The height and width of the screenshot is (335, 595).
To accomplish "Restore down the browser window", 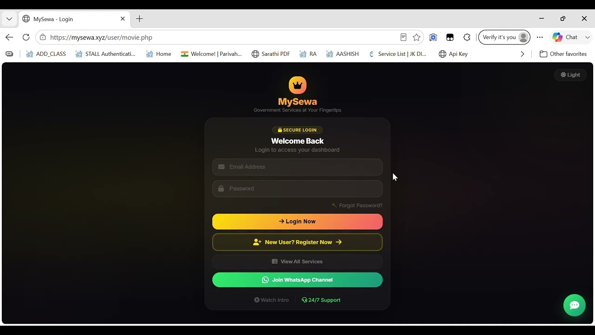I will [563, 19].
